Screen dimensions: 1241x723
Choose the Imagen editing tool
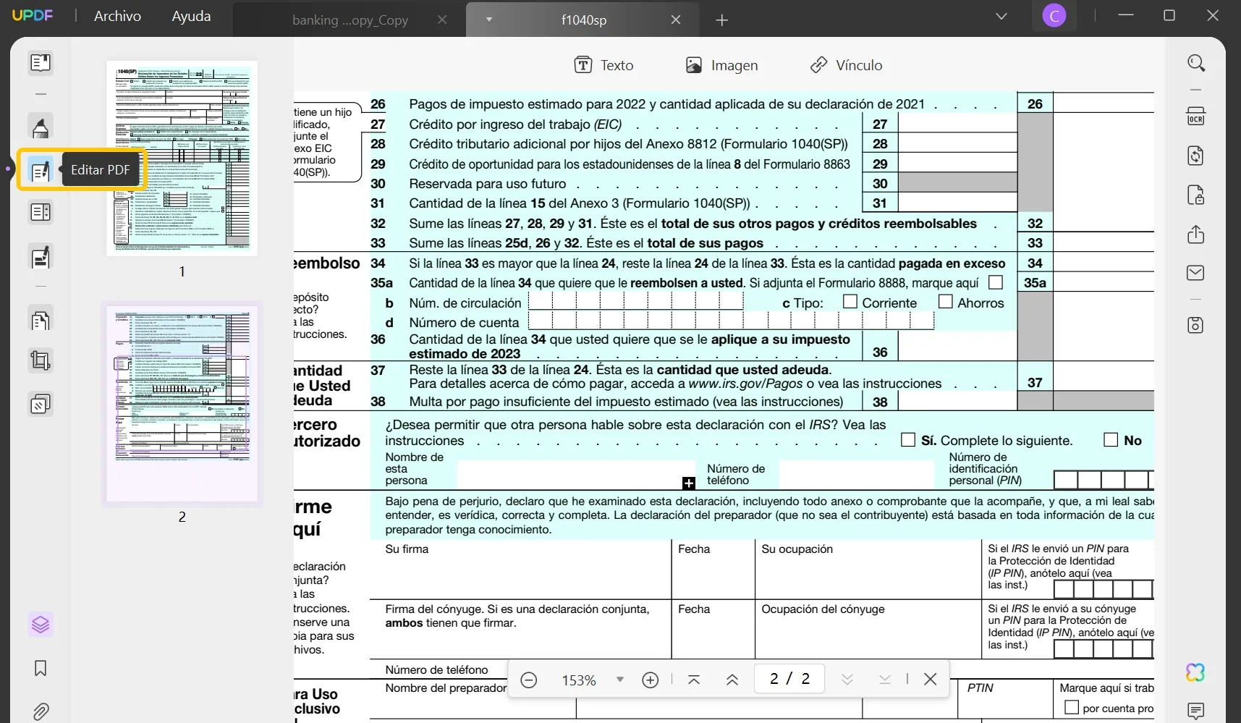(721, 65)
